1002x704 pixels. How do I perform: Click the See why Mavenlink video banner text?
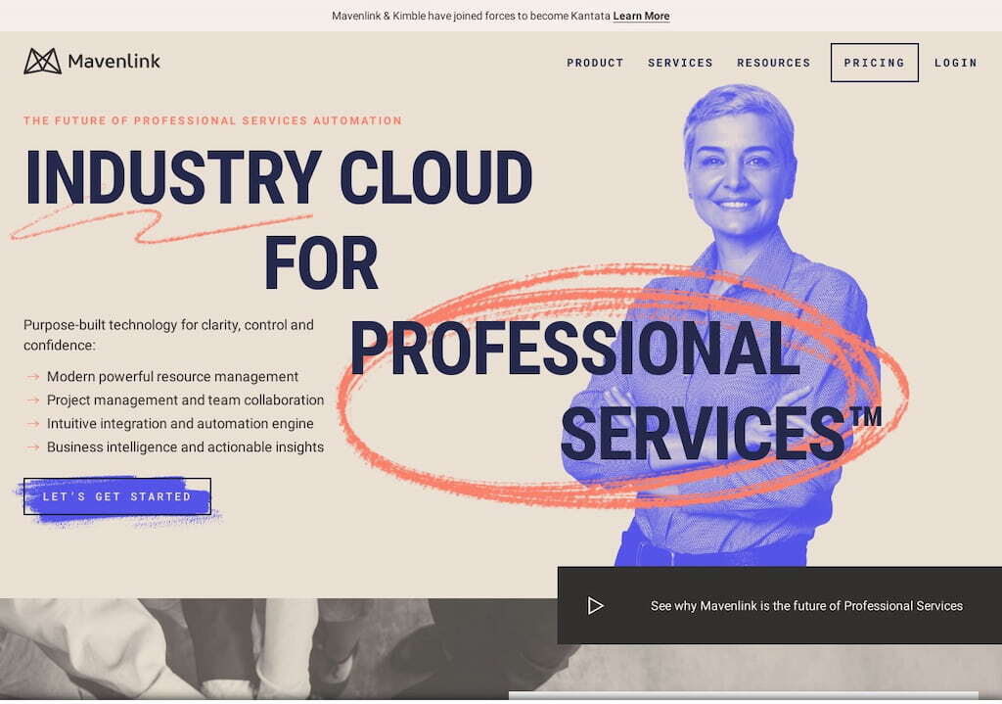pyautogui.click(x=806, y=605)
